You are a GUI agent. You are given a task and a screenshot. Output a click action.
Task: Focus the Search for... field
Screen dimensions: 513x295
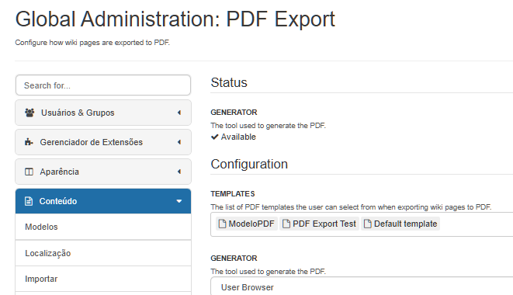point(103,85)
